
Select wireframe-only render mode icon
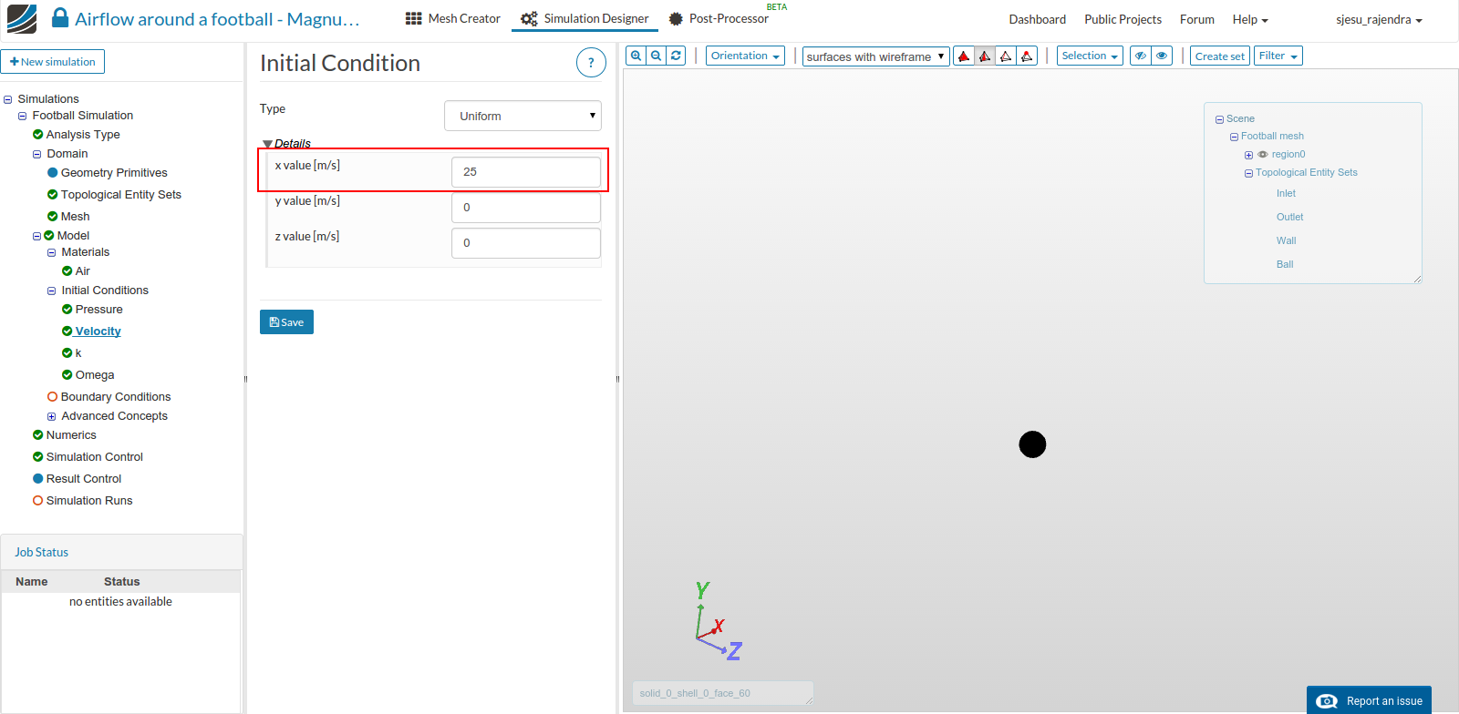pyautogui.click(x=1006, y=56)
